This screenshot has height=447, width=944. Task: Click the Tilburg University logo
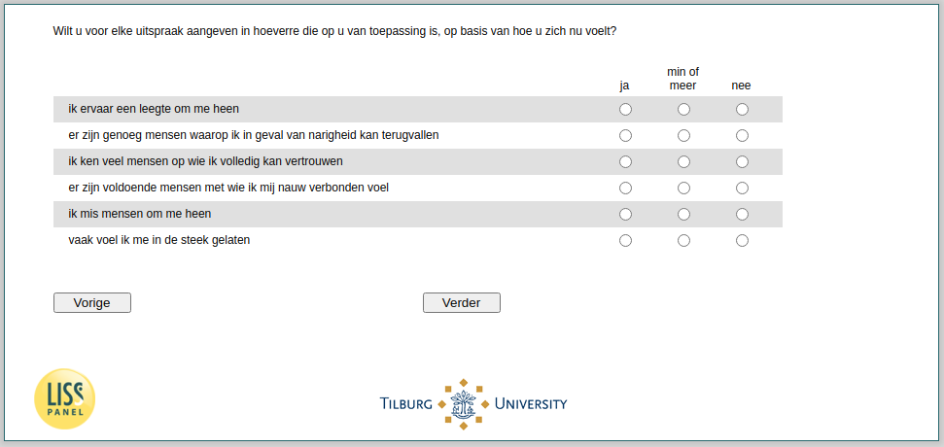tap(473, 403)
